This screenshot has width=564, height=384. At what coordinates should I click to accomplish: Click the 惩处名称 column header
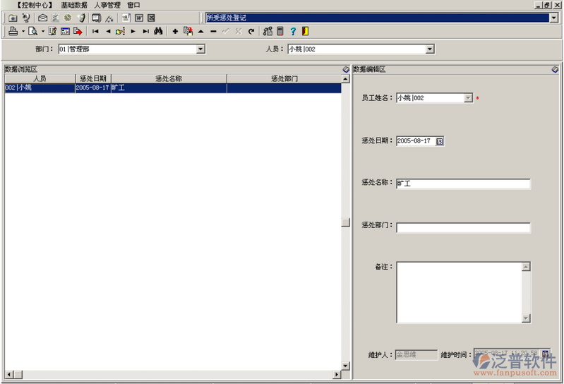coord(169,79)
